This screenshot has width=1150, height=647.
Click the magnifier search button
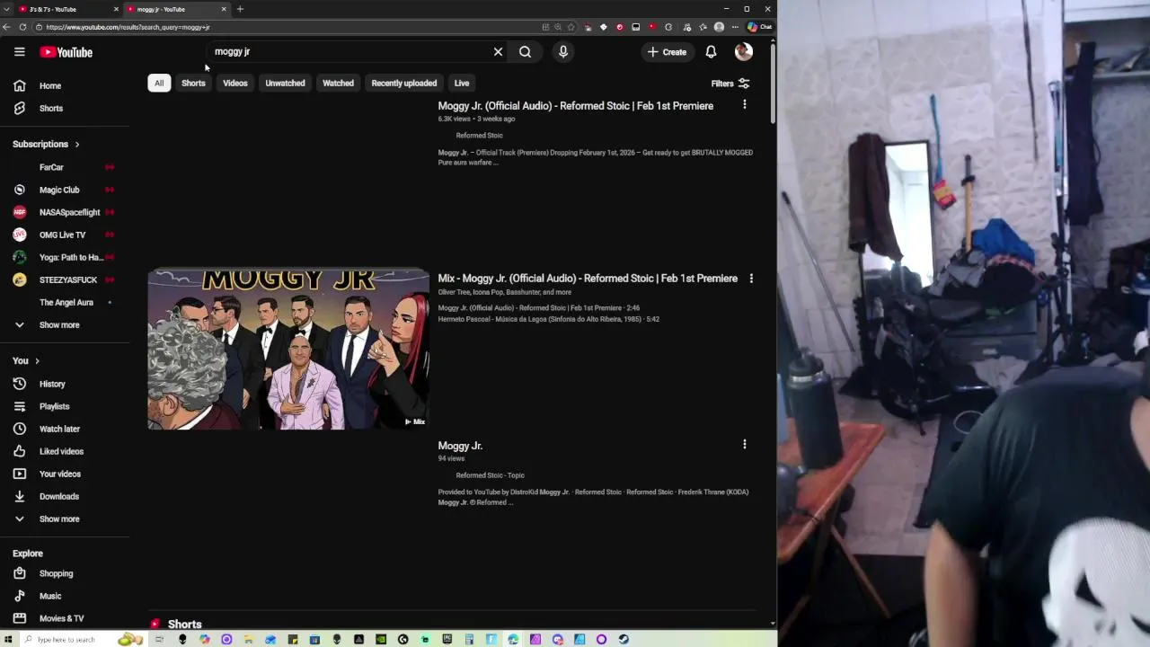[525, 52]
